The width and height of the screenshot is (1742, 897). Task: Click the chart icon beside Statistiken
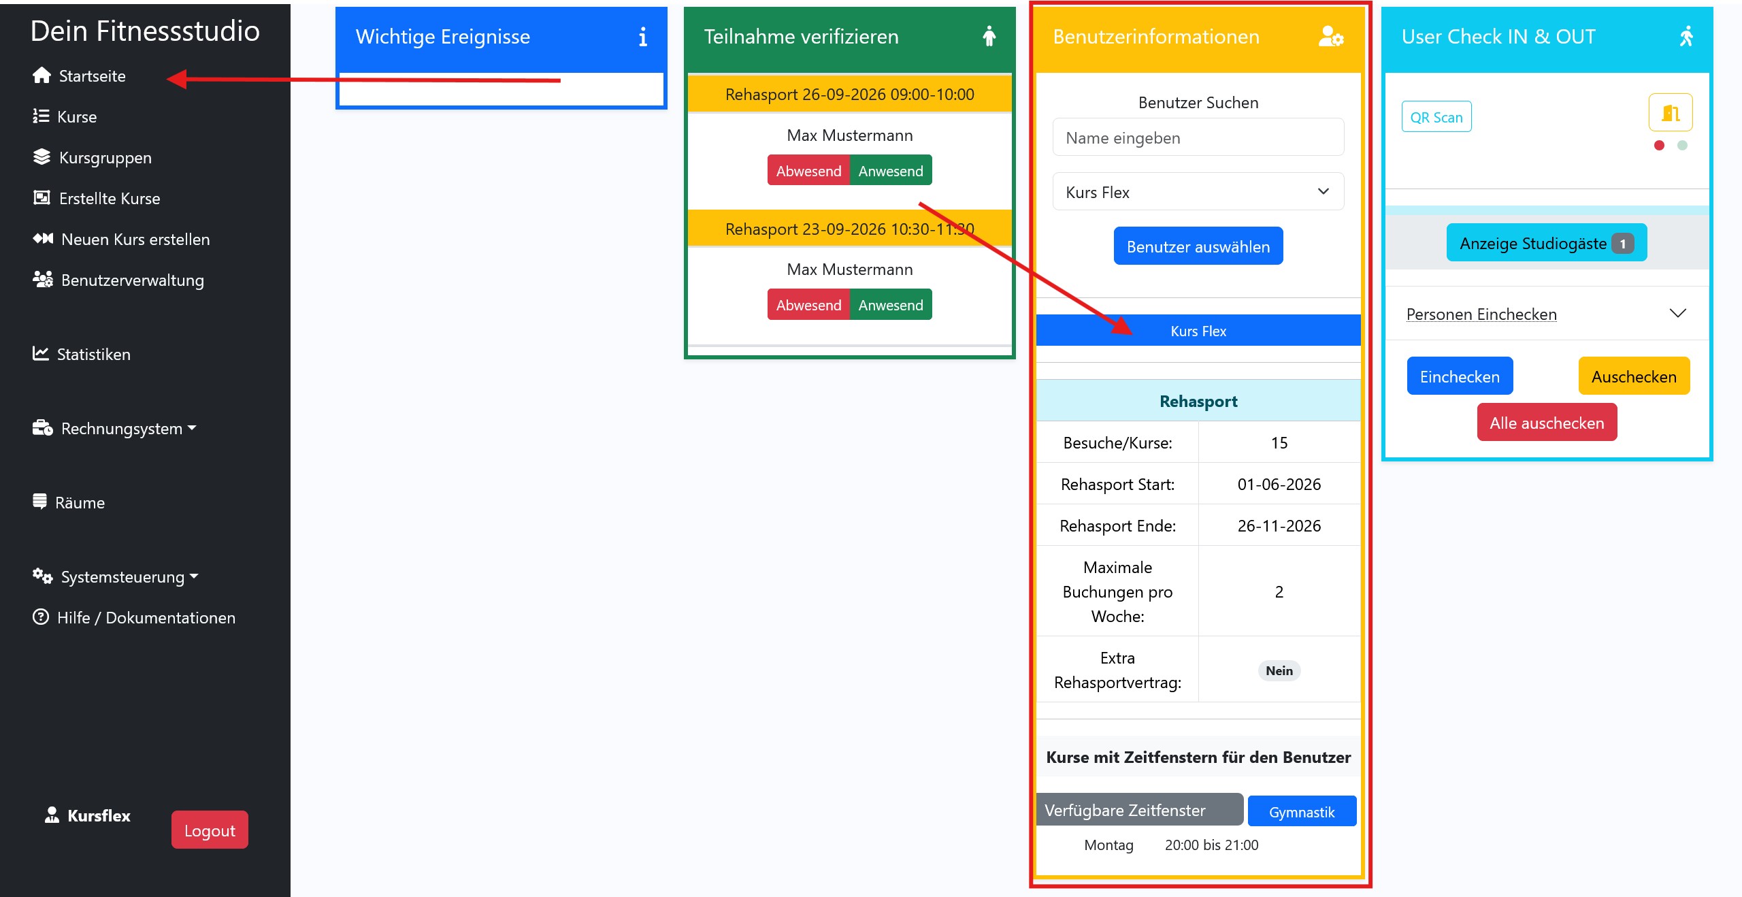41,354
